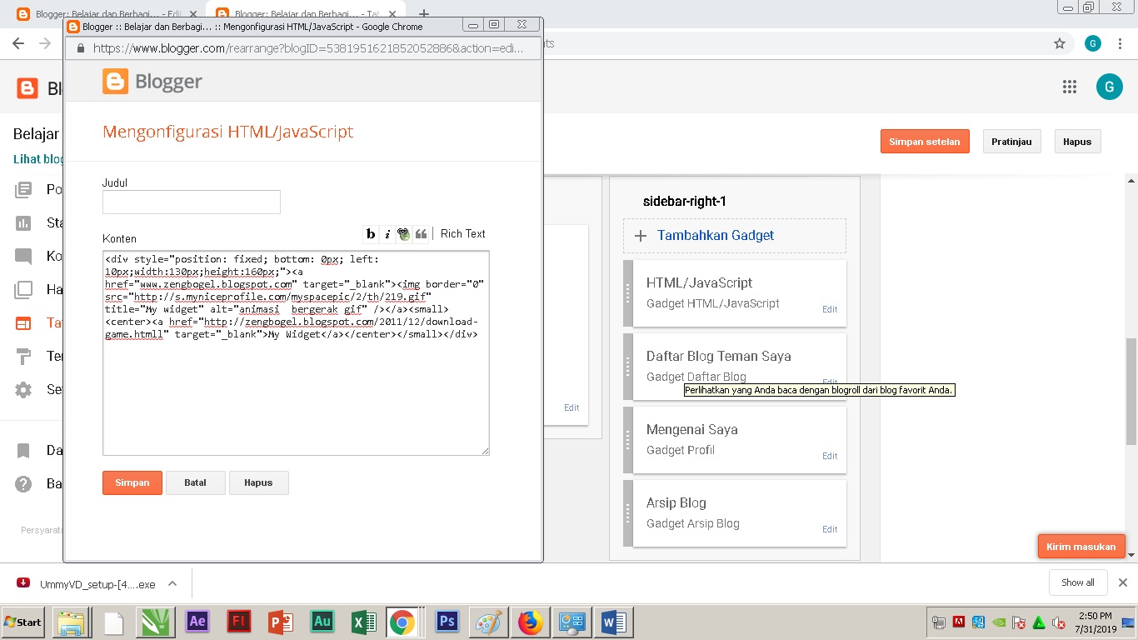Open Adobe Audition from taskbar
The height and width of the screenshot is (640, 1138).
click(322, 622)
